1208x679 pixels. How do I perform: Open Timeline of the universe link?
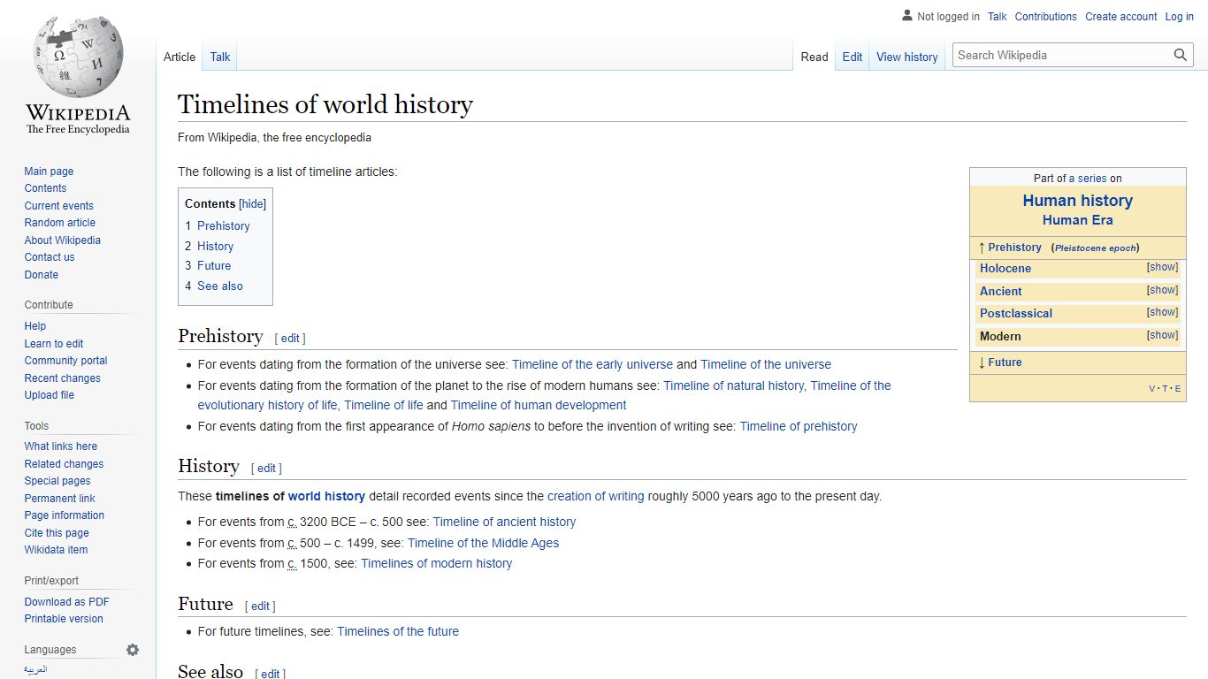pos(766,364)
